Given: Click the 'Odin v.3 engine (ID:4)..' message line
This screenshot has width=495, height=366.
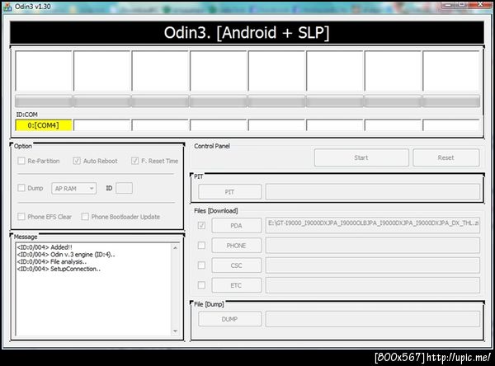Looking at the screenshot, I should pyautogui.click(x=66, y=255).
